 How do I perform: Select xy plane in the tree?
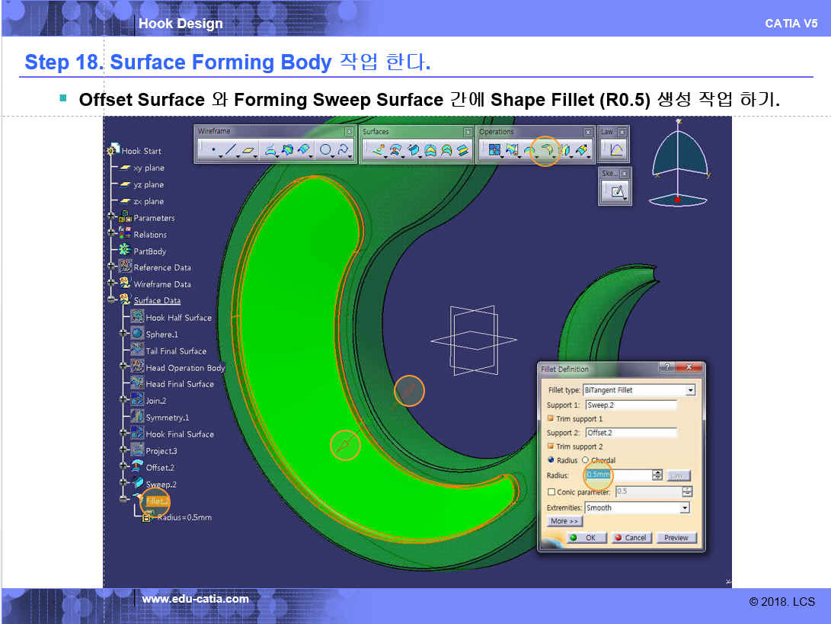coord(149,168)
